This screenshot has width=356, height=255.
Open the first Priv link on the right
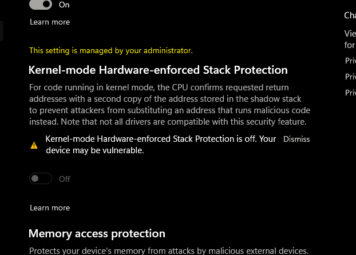tap(350, 61)
